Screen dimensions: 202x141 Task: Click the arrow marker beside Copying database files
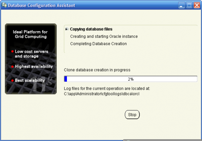[67, 29]
